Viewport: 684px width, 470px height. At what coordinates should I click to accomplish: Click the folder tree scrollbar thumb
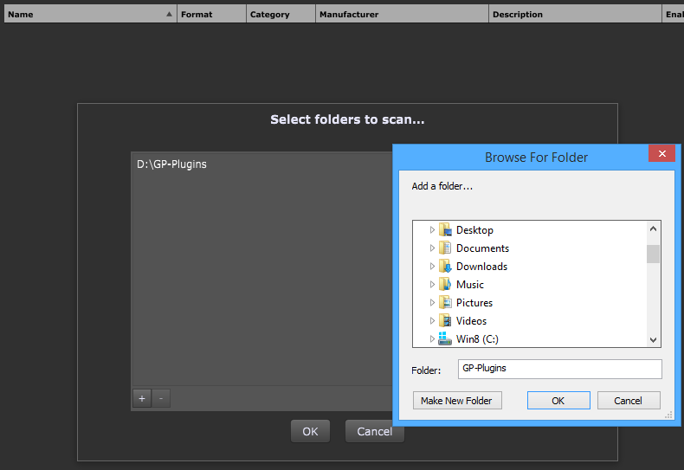653,254
